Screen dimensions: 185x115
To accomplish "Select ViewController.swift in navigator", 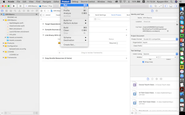I will click(x=17, y=26).
